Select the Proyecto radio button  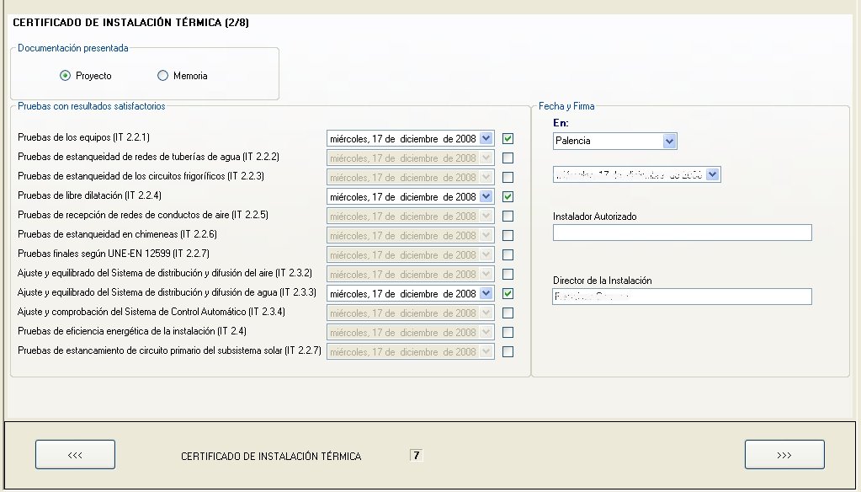point(66,76)
